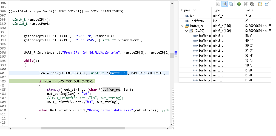Click the Type column header

tap(217, 10)
